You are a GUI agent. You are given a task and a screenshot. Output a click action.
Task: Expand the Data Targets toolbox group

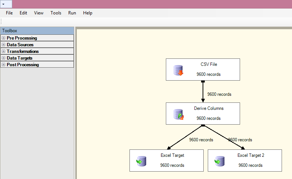tap(3, 58)
